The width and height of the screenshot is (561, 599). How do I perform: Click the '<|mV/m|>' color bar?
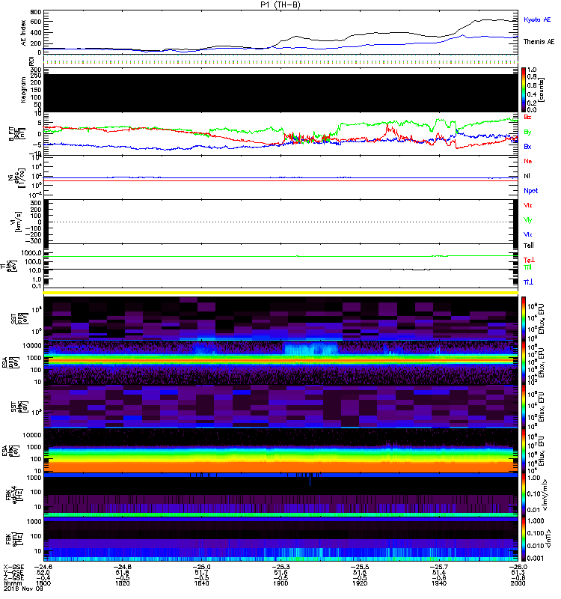click(524, 496)
